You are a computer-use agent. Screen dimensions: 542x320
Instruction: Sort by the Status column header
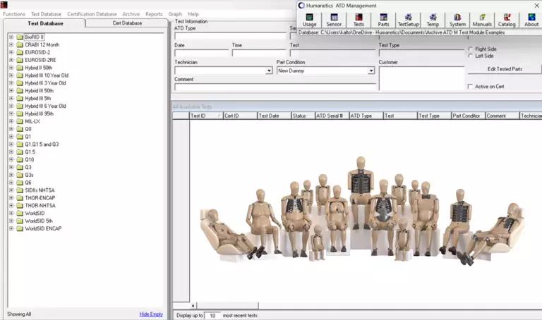(x=303, y=116)
